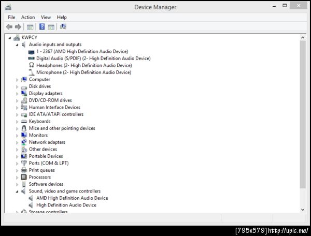Expand the Ports (COM & LPT) node
Viewport: 311px width, 236px height.
[17, 164]
